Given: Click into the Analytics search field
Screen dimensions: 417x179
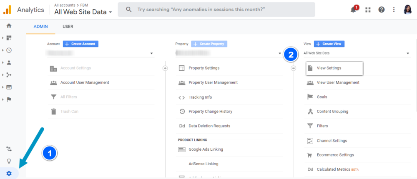Looking at the screenshot, I should 216,10.
